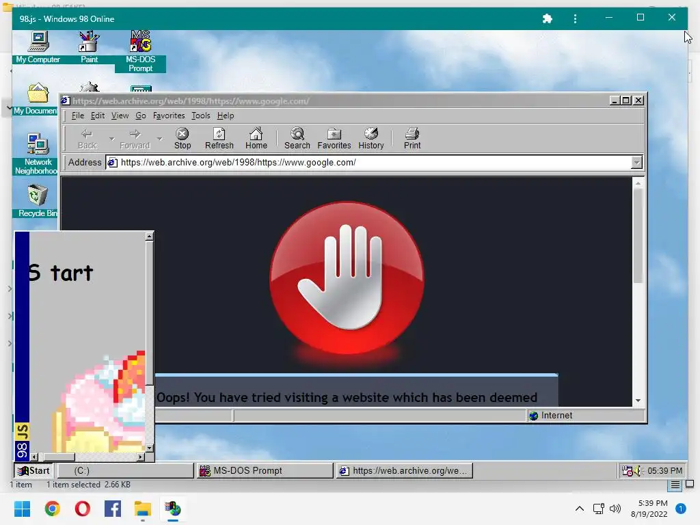Open the File menu
The width and height of the screenshot is (700, 525).
(x=78, y=116)
